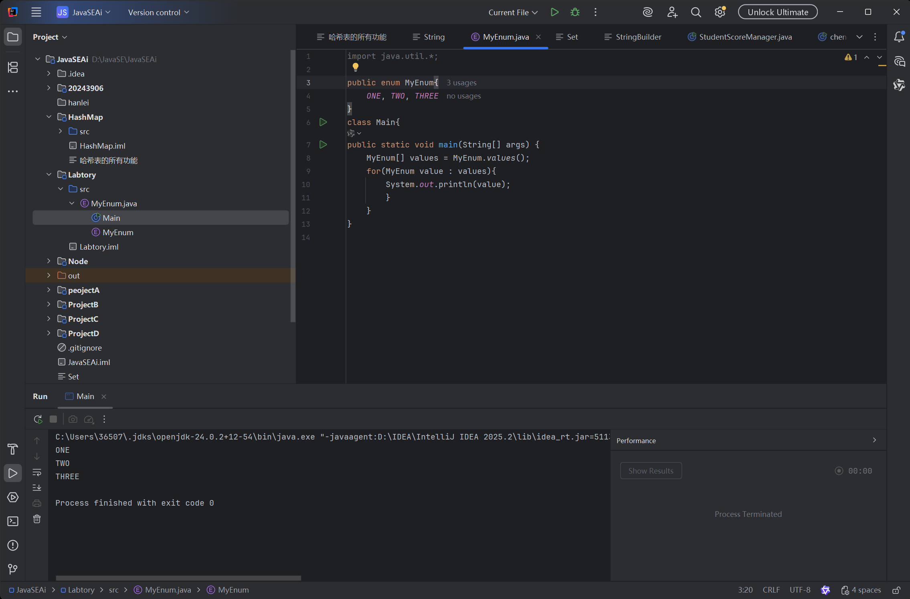Click the Debug bug icon in the toolbar
The width and height of the screenshot is (910, 599).
point(575,12)
